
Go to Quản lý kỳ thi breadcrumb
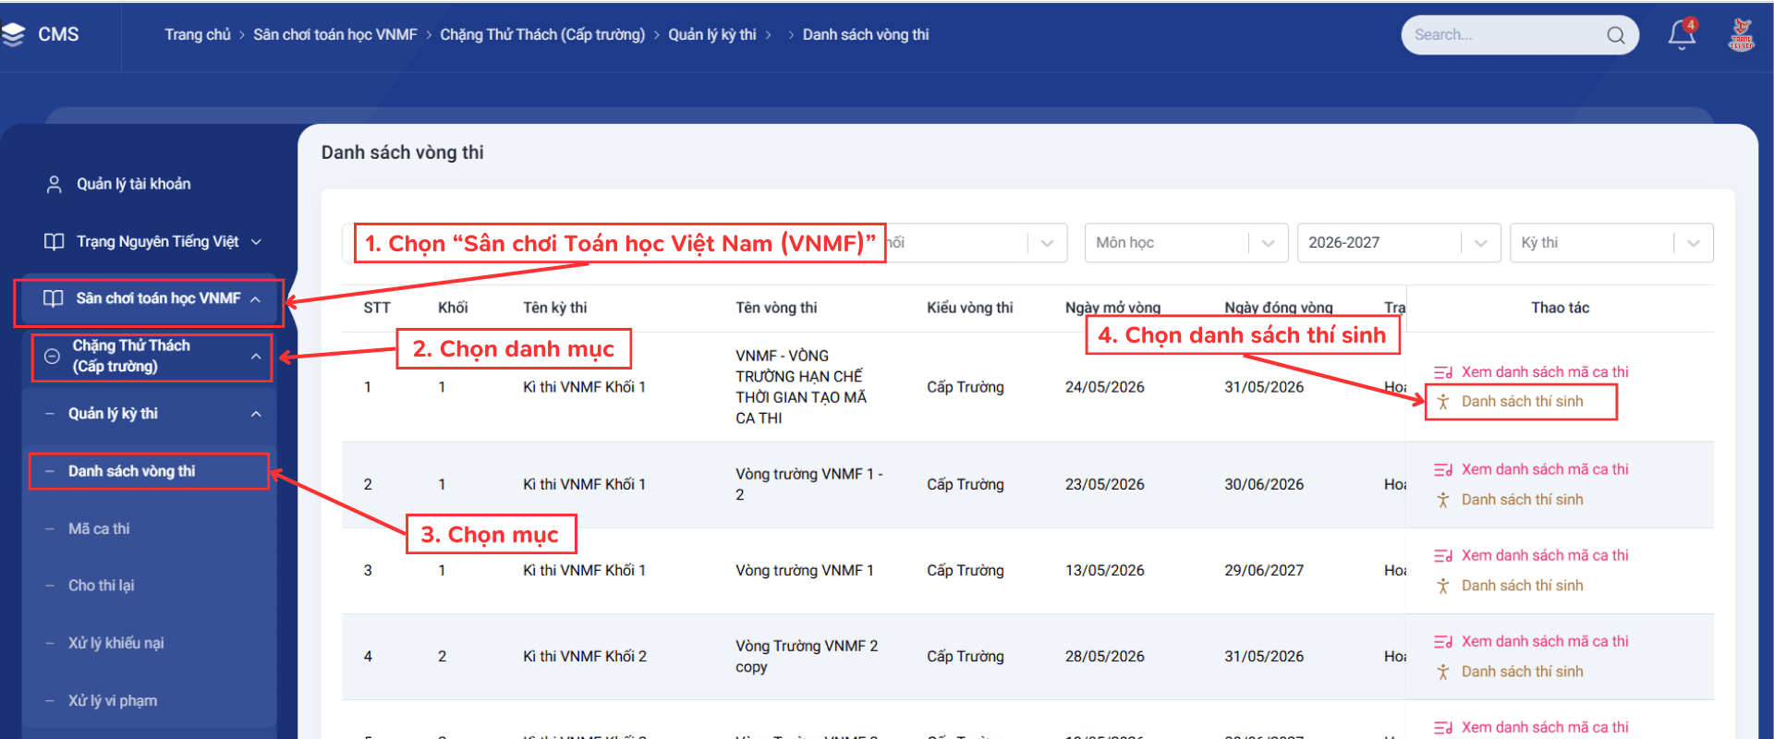point(712,35)
